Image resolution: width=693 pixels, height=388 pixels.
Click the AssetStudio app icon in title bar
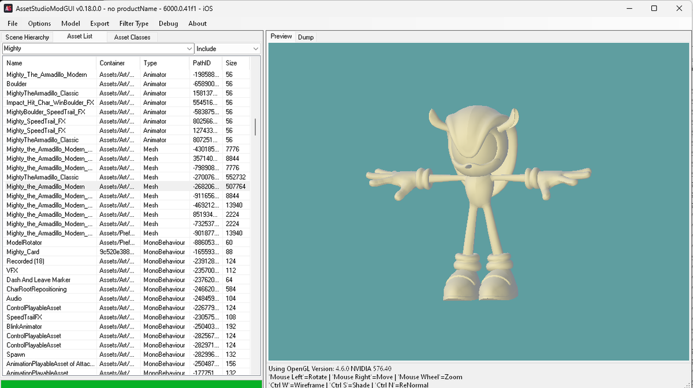tap(9, 8)
